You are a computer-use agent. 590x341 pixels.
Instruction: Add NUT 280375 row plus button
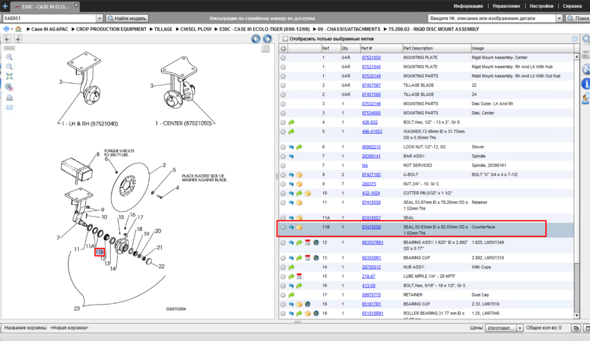pyautogui.click(x=283, y=184)
